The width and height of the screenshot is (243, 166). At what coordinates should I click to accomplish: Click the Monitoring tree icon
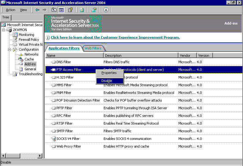pos(15,35)
